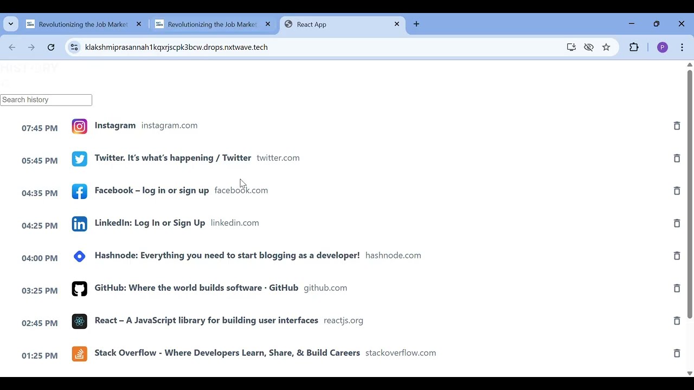Click the GitHub octocat logo icon
The width and height of the screenshot is (694, 390).
point(79,289)
